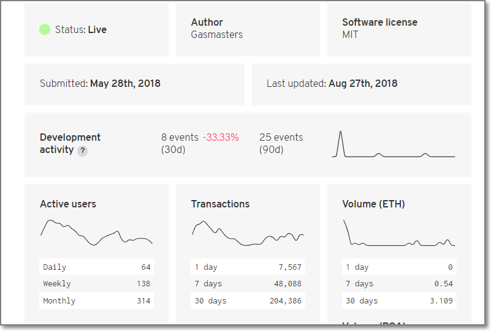Click the 30 days ETH volume row
The height and width of the screenshot is (331, 491).
pos(399,301)
